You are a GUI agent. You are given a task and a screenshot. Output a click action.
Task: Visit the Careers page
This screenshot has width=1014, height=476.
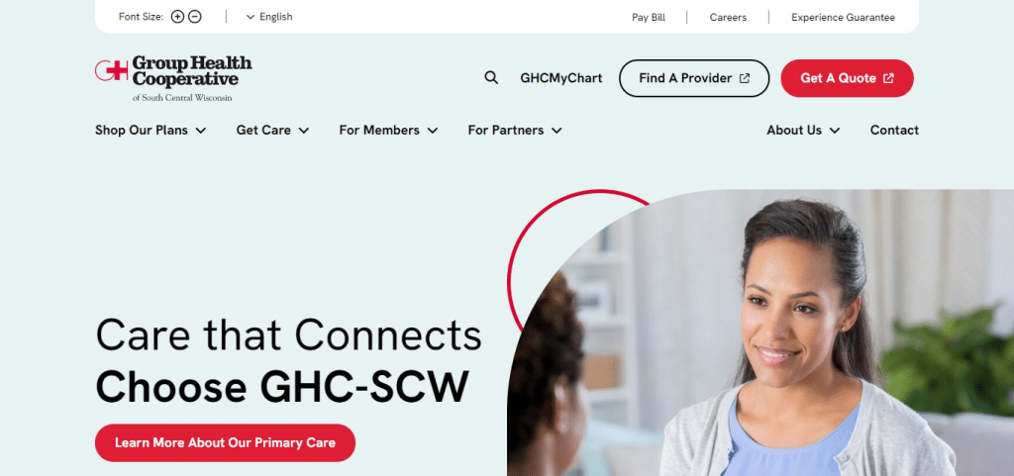pos(728,18)
